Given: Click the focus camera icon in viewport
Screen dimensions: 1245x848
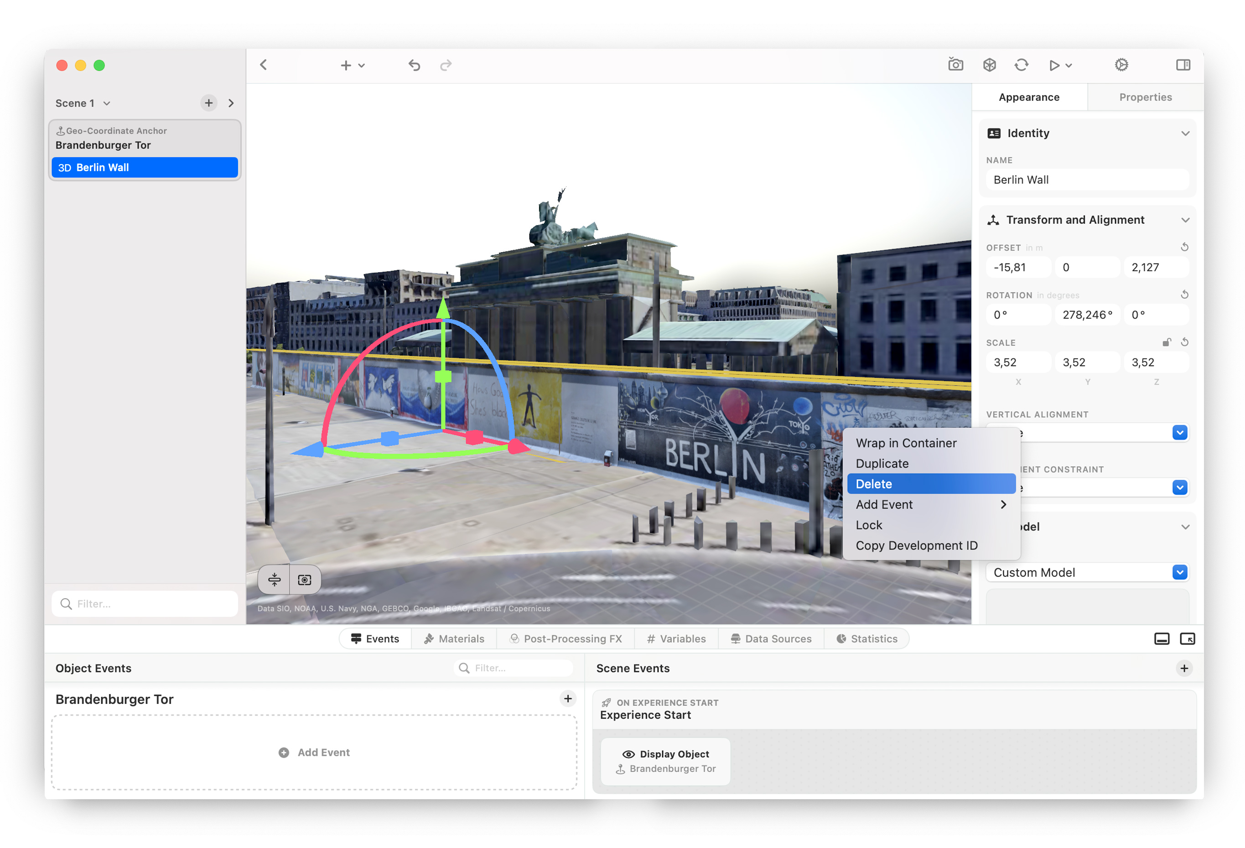Looking at the screenshot, I should tap(305, 579).
